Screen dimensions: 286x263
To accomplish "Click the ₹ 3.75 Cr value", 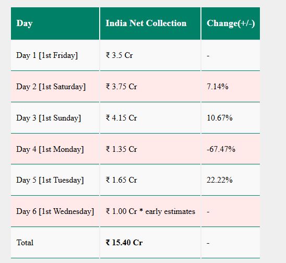I will [x=121, y=87].
